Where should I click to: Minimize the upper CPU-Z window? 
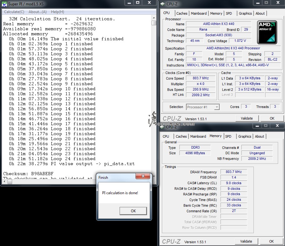tap(258, 3)
